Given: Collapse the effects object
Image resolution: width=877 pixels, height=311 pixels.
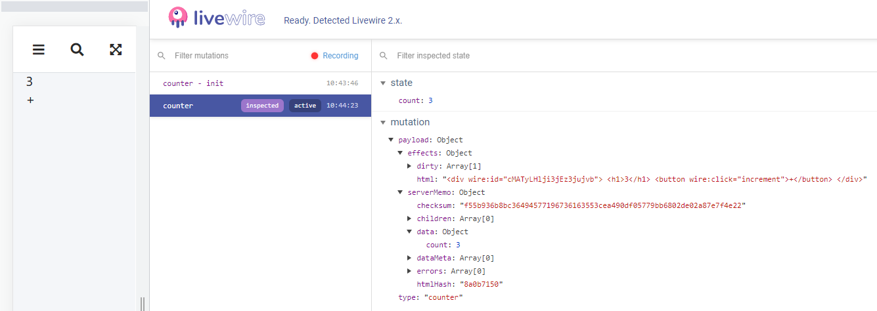Looking at the screenshot, I should (401, 153).
